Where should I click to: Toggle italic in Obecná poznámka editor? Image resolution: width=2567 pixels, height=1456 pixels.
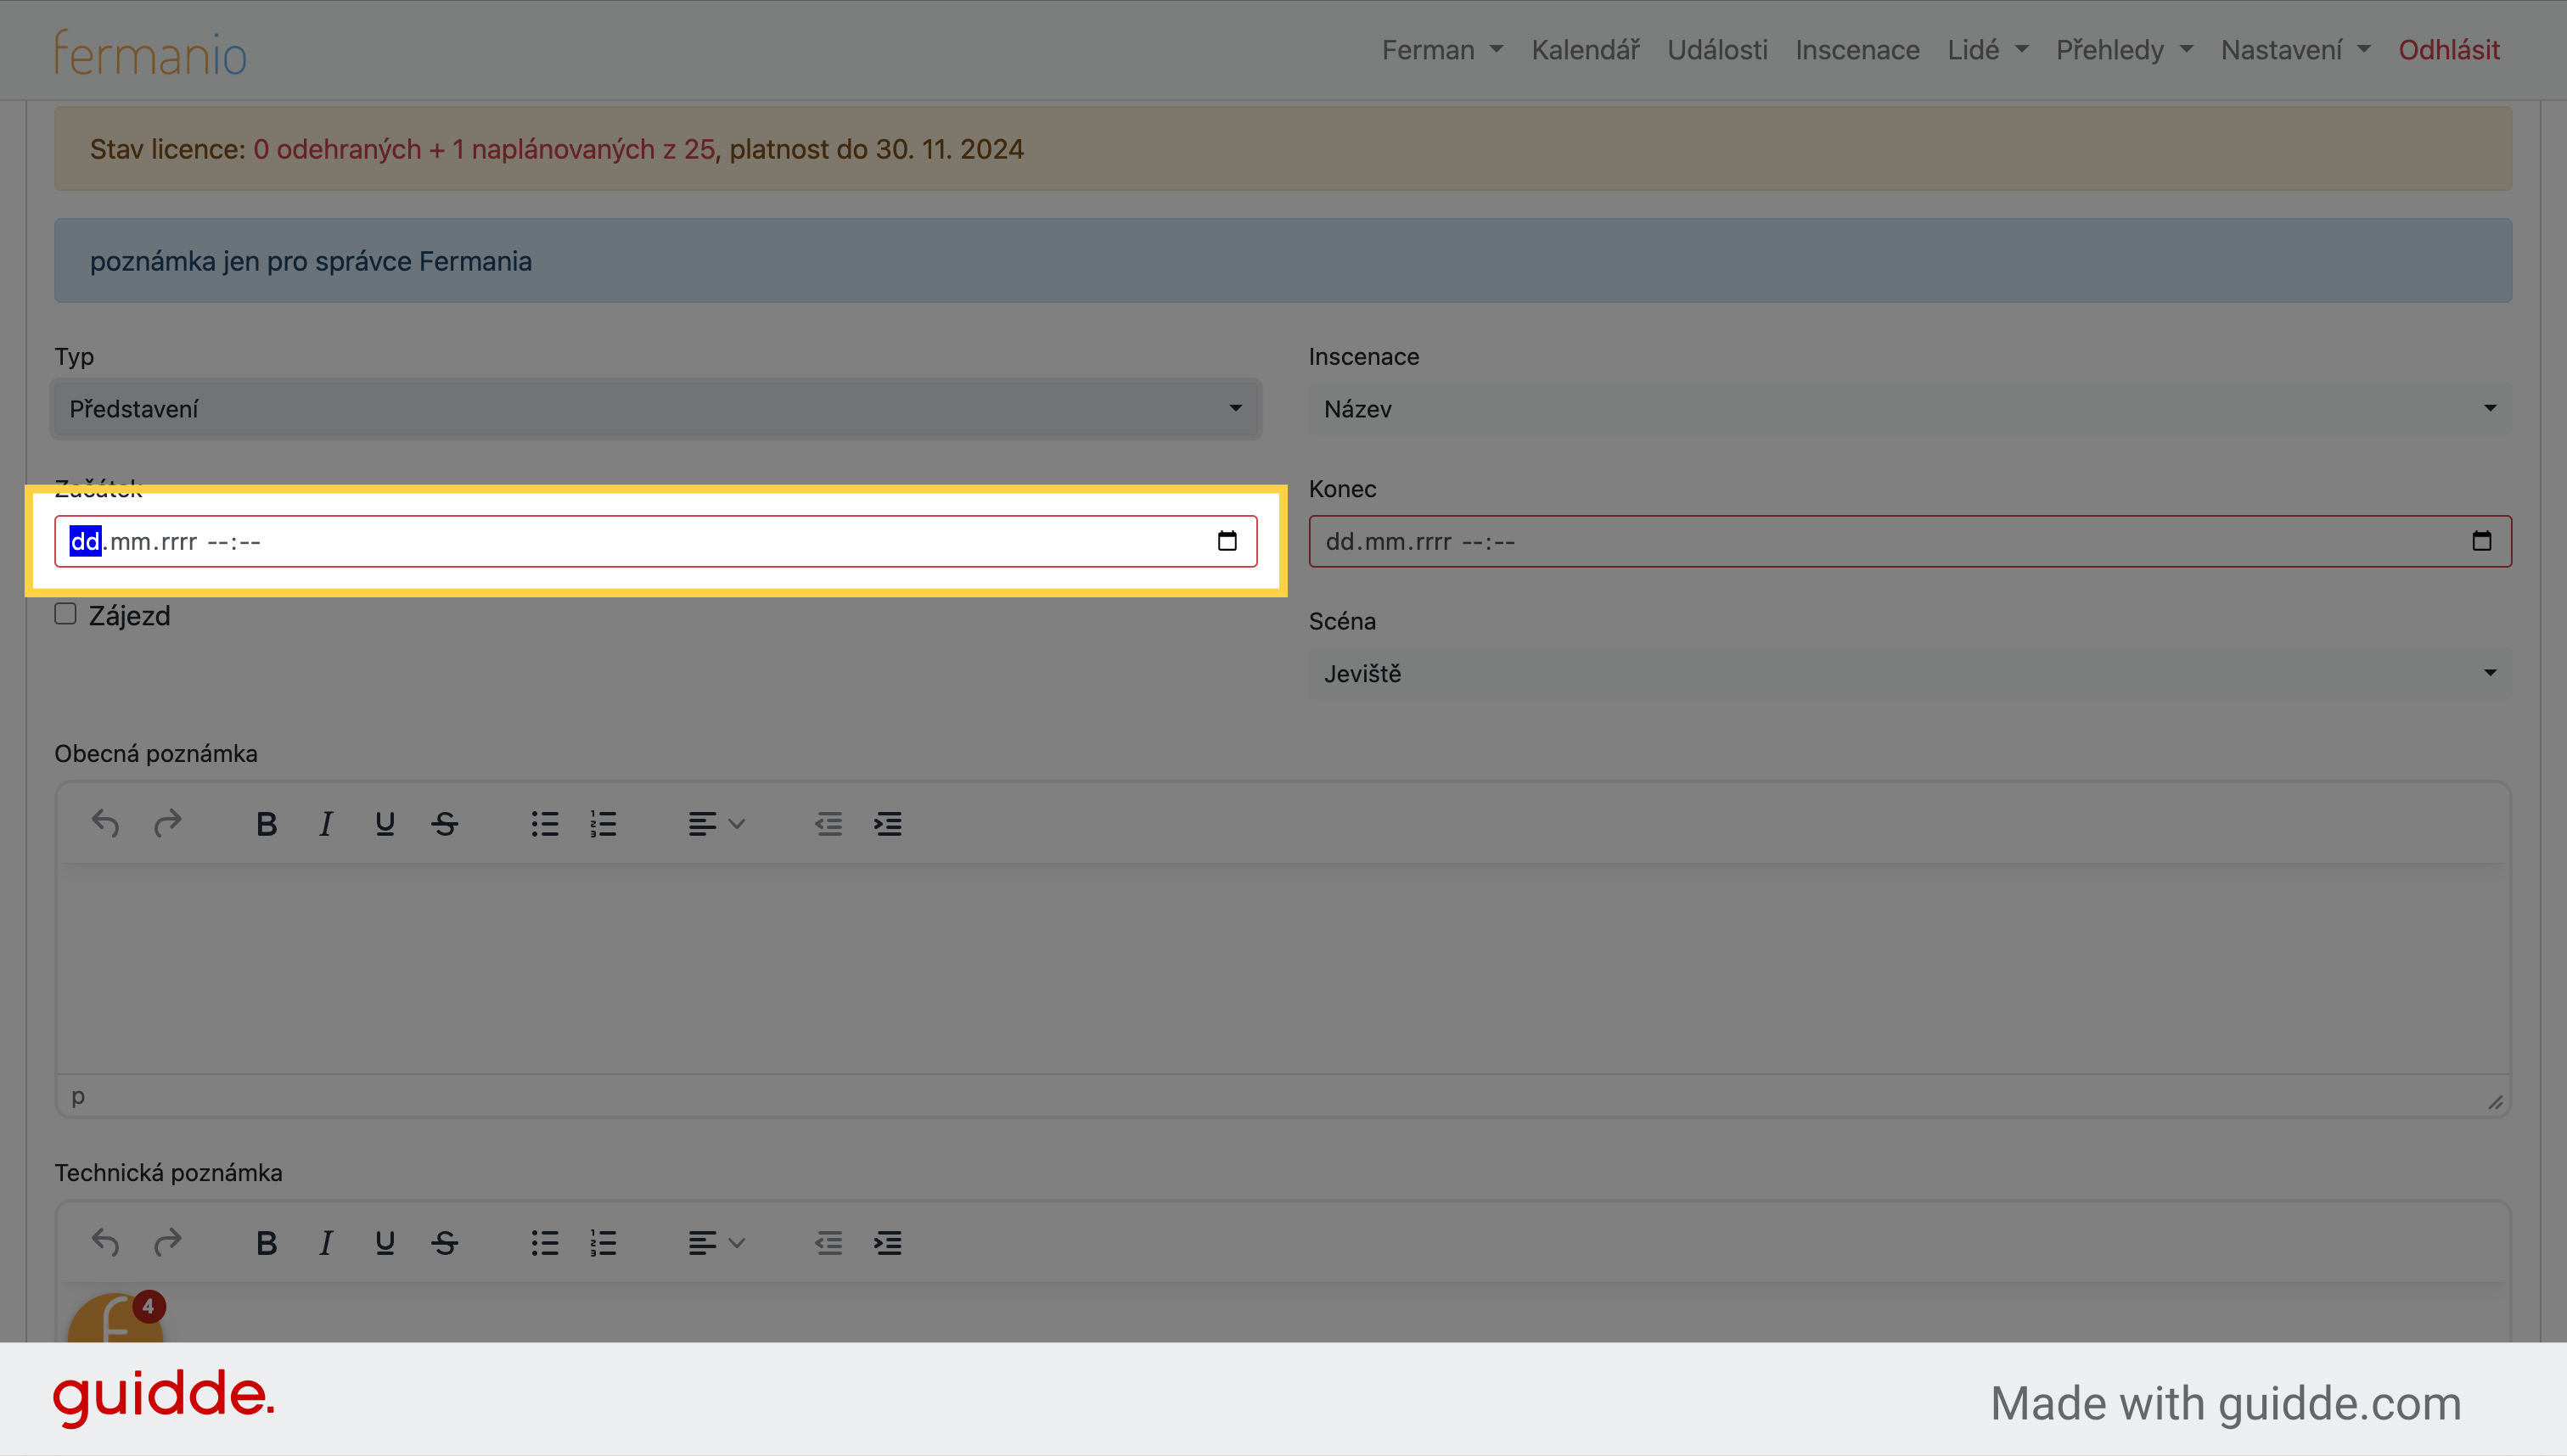325,824
